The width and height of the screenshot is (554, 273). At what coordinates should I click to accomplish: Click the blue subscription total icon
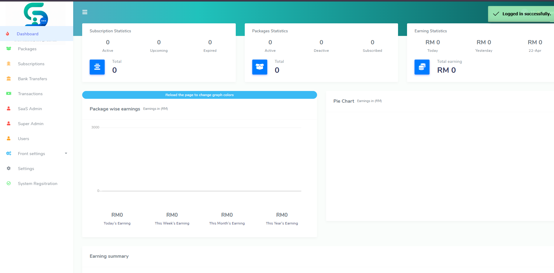tap(97, 67)
